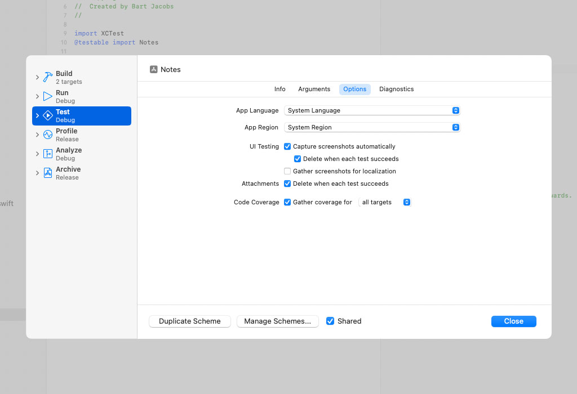The width and height of the screenshot is (577, 394).
Task: Uncheck Delete when each test succeeds under Attachments
Action: [x=287, y=183]
